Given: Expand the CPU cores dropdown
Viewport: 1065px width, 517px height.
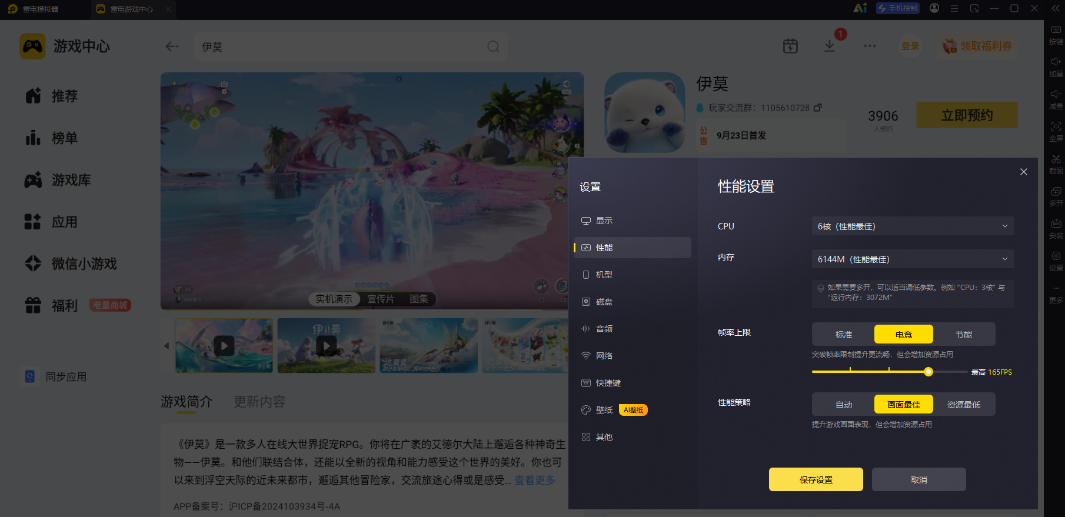Looking at the screenshot, I should (913, 226).
